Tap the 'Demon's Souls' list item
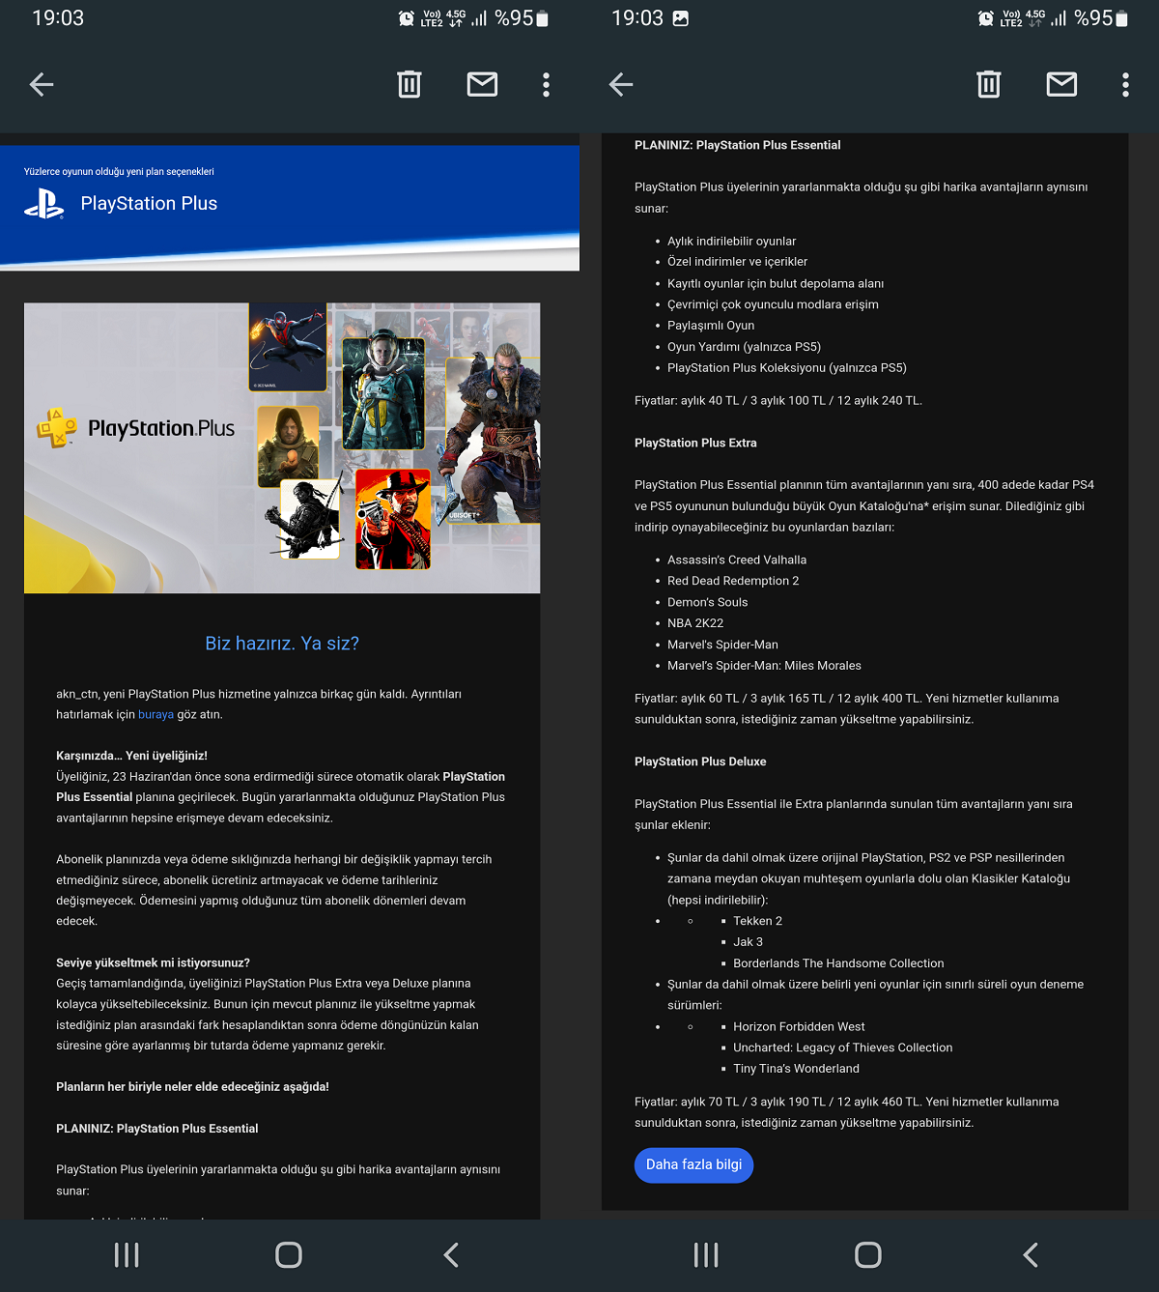This screenshot has width=1159, height=1292. pyautogui.click(x=707, y=602)
